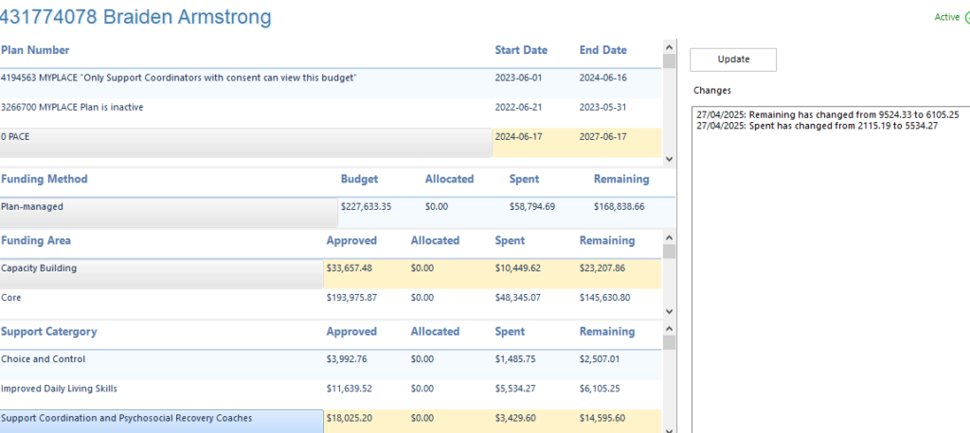Click the Funding Method column header
This screenshot has width=970, height=433.
click(x=45, y=179)
